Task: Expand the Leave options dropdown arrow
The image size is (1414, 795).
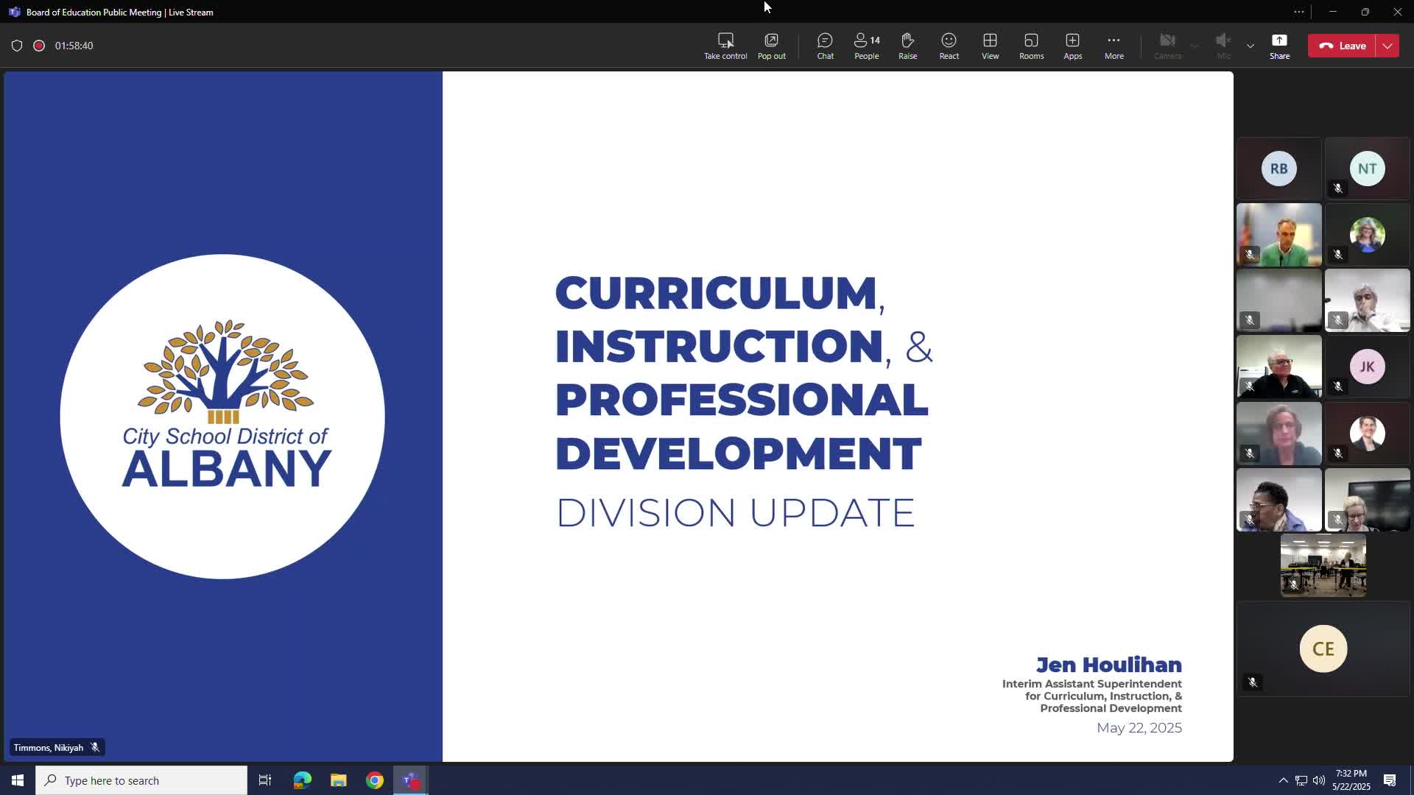Action: [x=1387, y=46]
